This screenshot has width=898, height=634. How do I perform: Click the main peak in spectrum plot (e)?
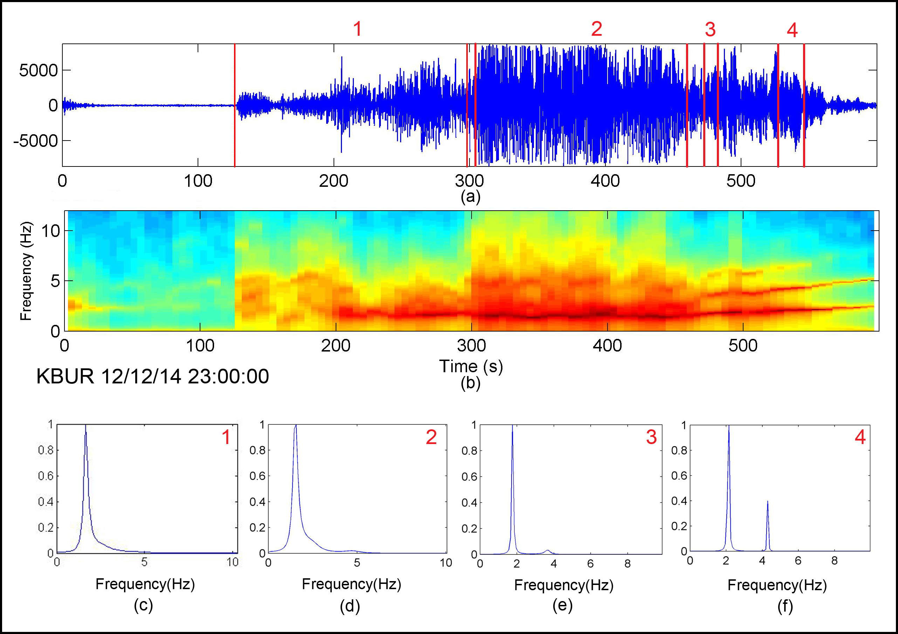click(512, 427)
